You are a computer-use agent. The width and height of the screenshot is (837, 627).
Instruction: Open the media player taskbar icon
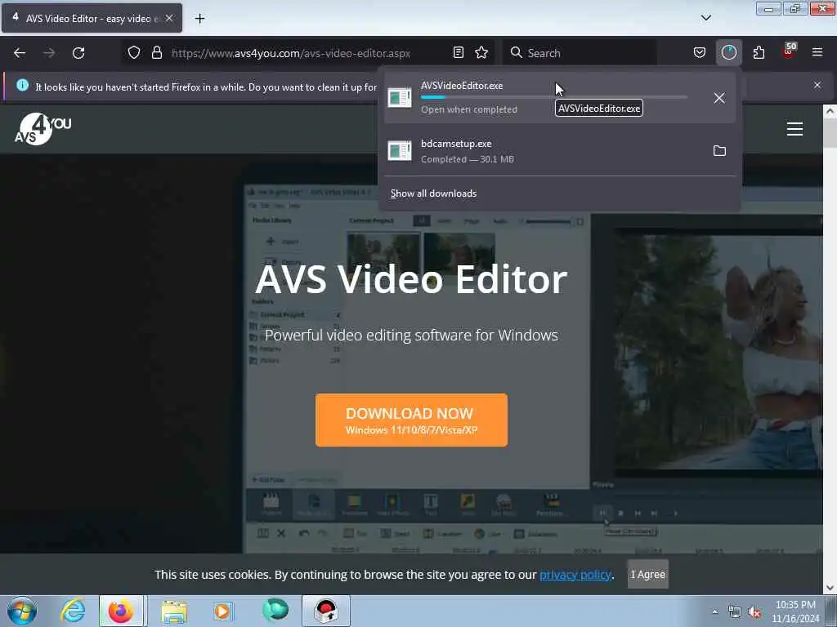[222, 611]
